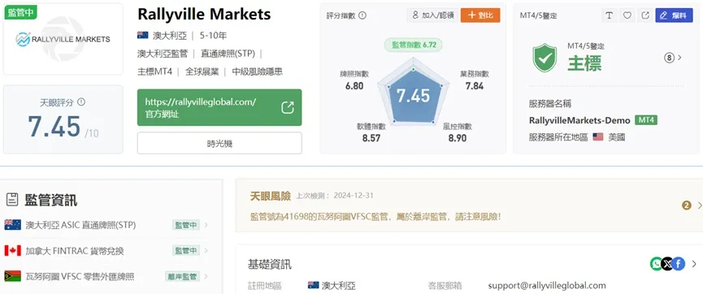Expand the 天眼風險 warnings chevron
Image resolution: width=703 pixels, height=294 pixels.
pyautogui.click(x=699, y=205)
